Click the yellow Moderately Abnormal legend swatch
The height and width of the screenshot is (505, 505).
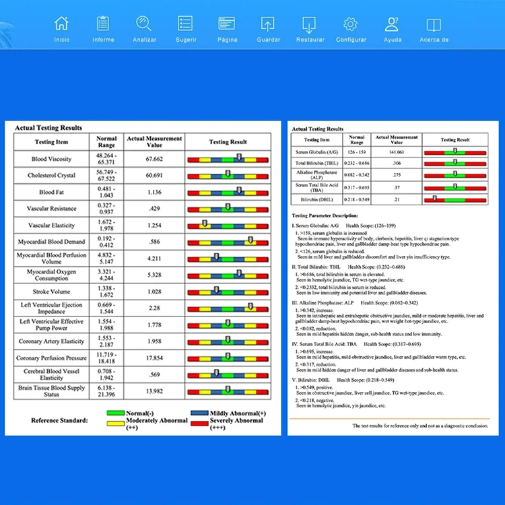coord(116,424)
